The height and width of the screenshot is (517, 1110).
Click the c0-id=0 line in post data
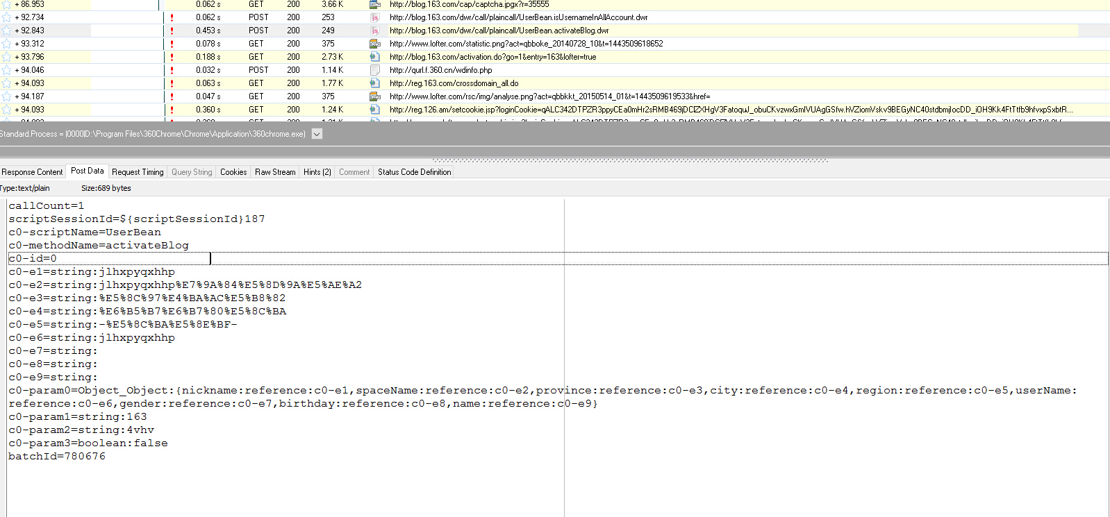(x=33, y=259)
